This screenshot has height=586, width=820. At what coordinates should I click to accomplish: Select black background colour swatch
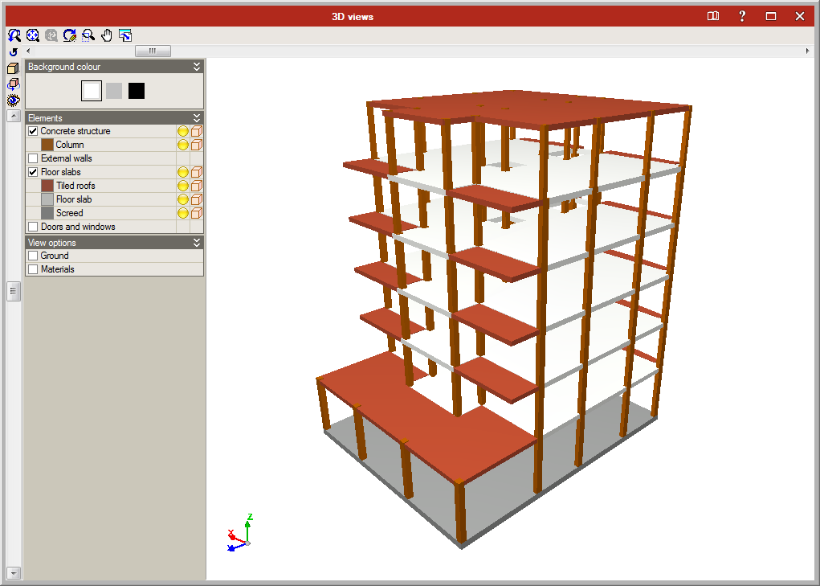point(137,91)
